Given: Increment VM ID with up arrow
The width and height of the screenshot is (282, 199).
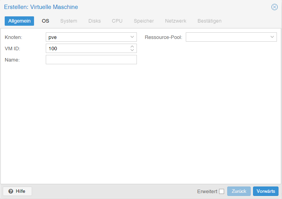Looking at the screenshot, I should [x=132, y=47].
